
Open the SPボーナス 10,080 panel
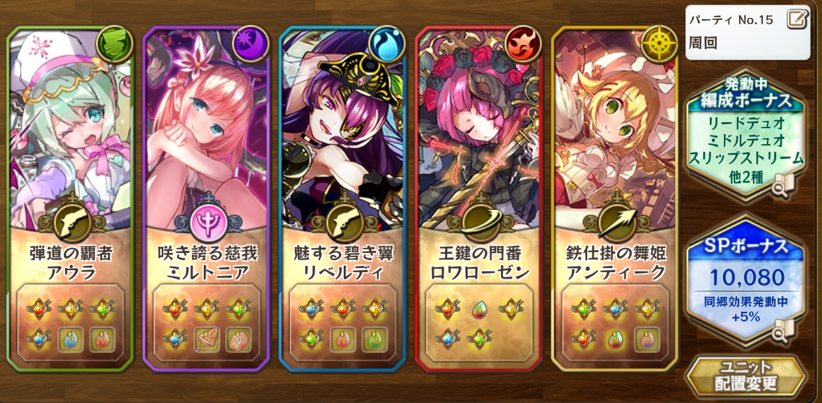pyautogui.click(x=746, y=280)
